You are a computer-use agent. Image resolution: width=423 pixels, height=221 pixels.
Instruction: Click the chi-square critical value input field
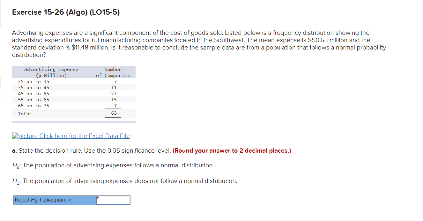point(113,200)
